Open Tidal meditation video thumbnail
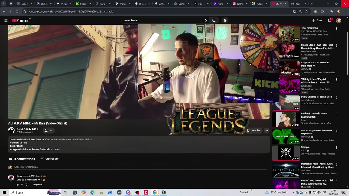Image resolution: width=349 pixels, height=196 pixels. (289, 34)
